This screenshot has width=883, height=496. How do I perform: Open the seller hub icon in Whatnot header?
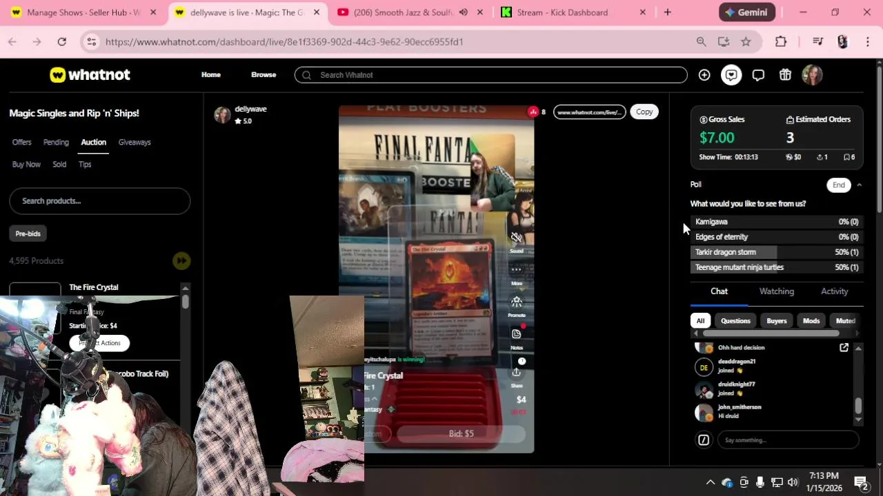[x=731, y=75]
